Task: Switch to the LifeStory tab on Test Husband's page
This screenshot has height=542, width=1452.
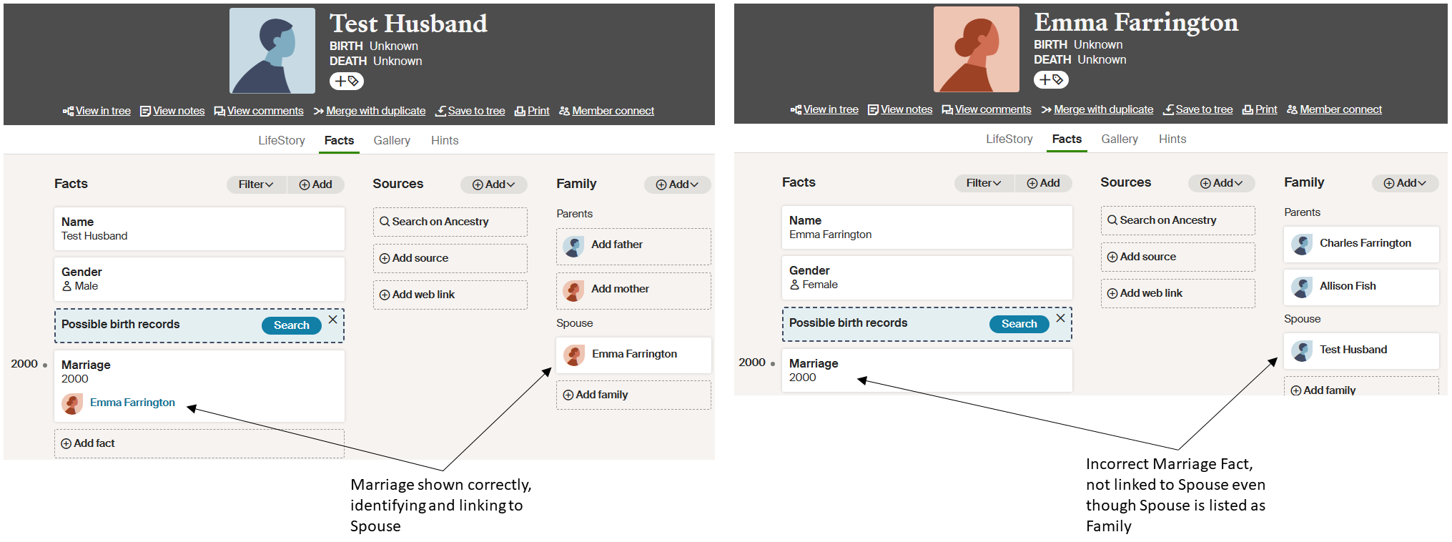Action: coord(282,141)
